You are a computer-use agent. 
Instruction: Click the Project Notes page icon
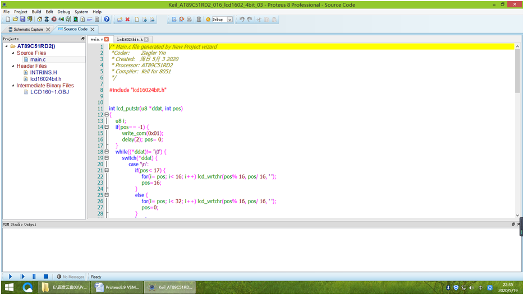click(97, 20)
